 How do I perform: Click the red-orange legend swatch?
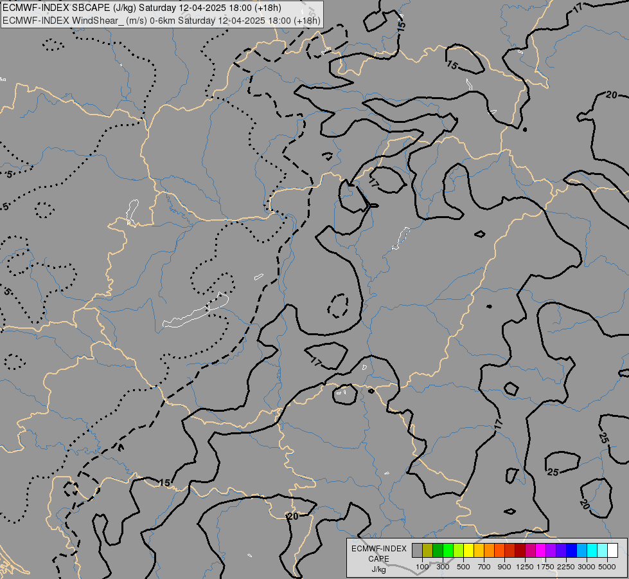point(499,550)
